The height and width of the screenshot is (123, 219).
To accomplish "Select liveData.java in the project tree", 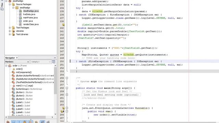I will tap(29, 14).
